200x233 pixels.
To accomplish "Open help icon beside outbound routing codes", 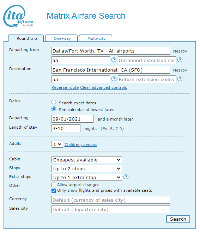I will tap(114, 60).
